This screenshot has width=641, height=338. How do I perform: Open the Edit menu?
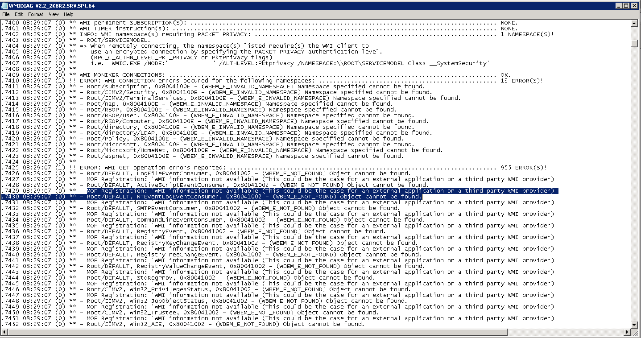tap(19, 14)
